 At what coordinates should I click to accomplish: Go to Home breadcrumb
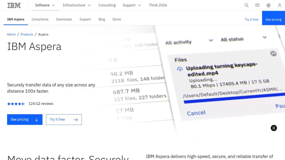coord(11,34)
